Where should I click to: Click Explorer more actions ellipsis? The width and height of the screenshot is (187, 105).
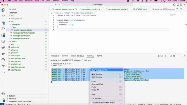pyautogui.click(x=46, y=9)
